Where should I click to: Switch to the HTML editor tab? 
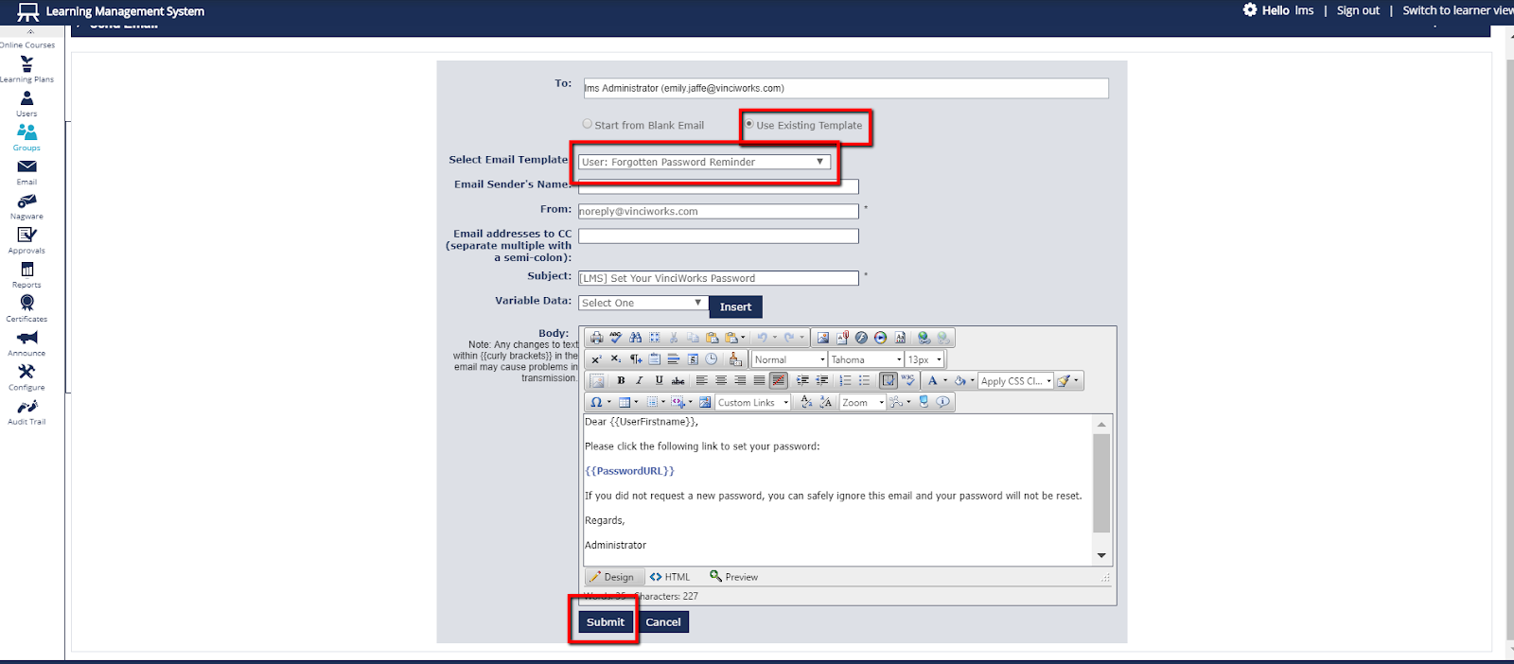[x=670, y=577]
